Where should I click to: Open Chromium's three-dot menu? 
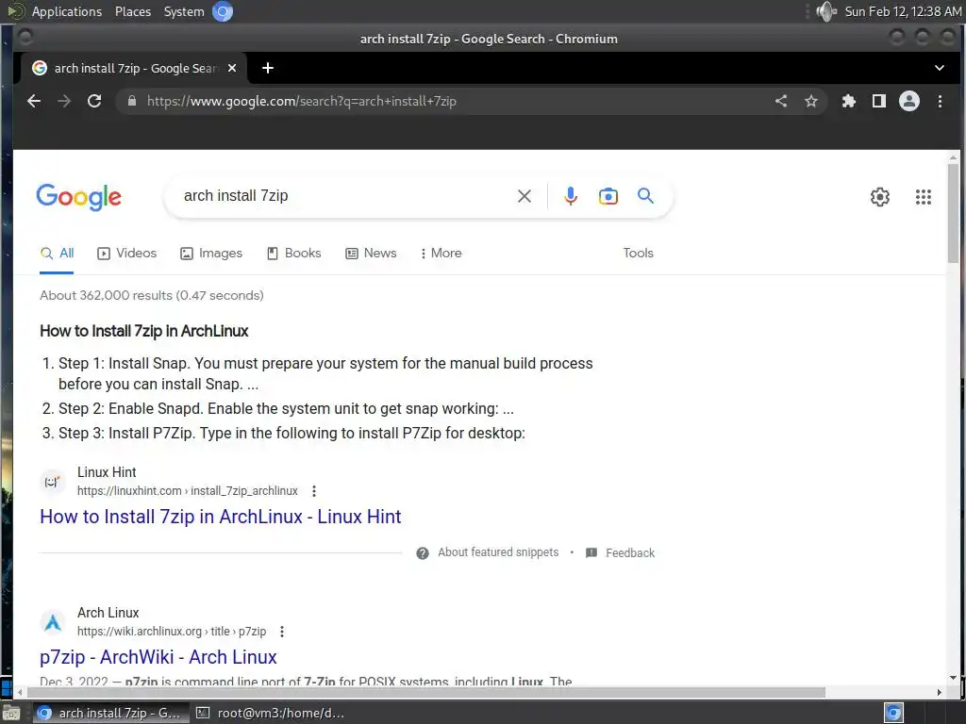[x=940, y=101]
